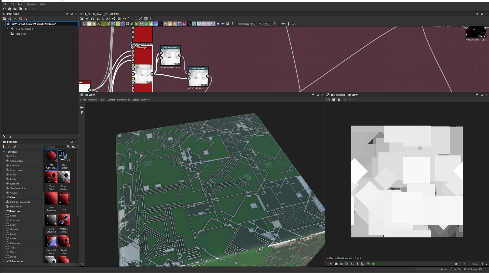Open Parent Size height 4096 dropdown

tap(267, 24)
